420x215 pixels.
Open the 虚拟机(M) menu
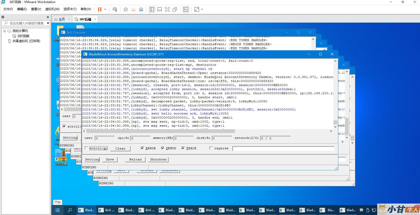pyautogui.click(x=52, y=9)
